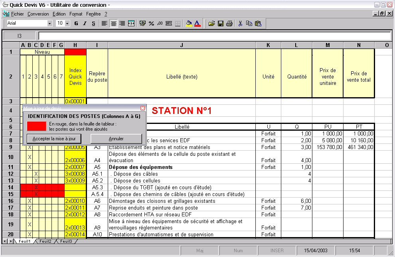This screenshot has width=395, height=257.
Task: Cut selection with scissors icon
Action: click(x=240, y=24)
